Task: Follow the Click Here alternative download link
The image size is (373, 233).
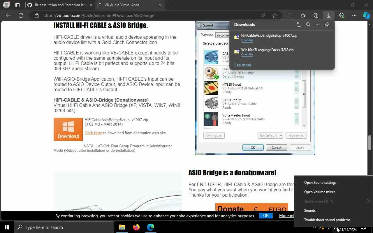Action: (x=93, y=133)
